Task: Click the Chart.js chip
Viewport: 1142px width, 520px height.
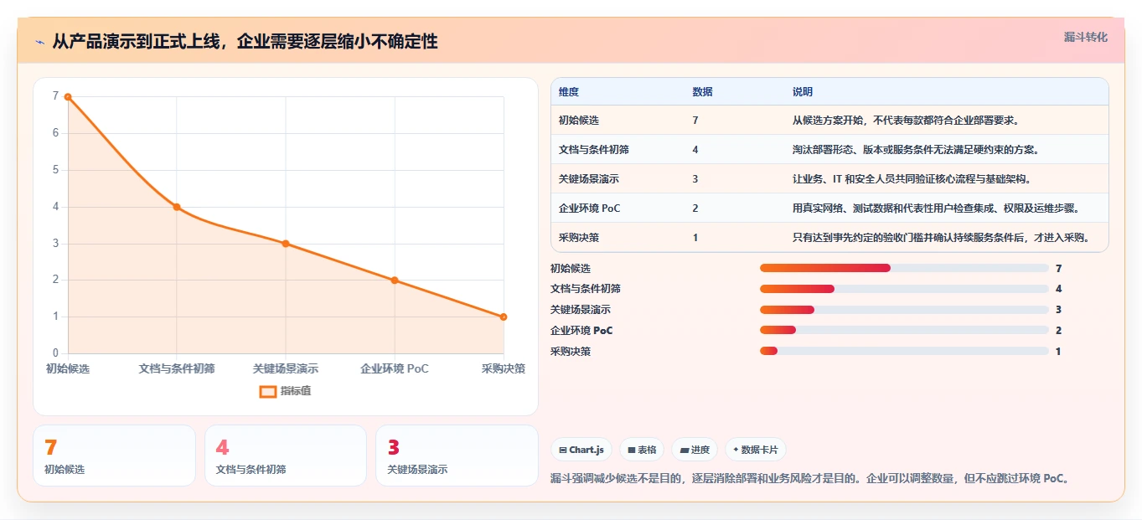Action: [x=581, y=450]
